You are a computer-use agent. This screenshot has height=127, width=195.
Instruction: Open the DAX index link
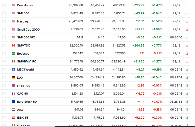[20, 78]
